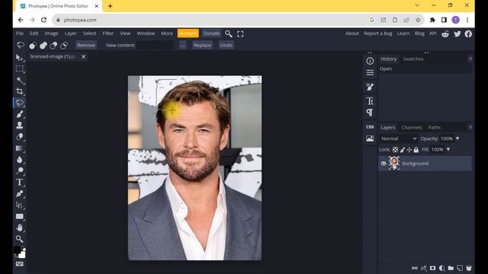This screenshot has width=488, height=274.
Task: Hide the Background layer eye icon
Action: 384,164
